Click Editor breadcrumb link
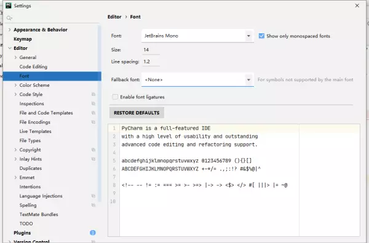Screen dimensions: 369x243 pos(114,17)
